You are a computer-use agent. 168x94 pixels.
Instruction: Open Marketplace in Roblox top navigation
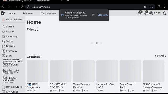pos(48,13)
